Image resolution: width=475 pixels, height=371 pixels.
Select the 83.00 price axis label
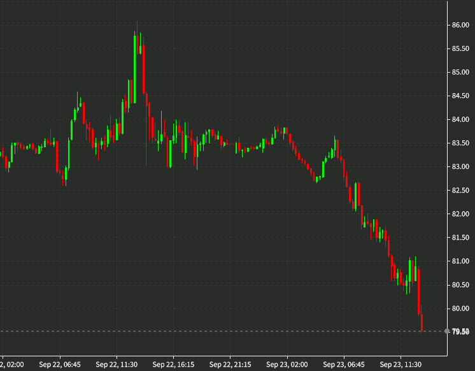pos(460,166)
